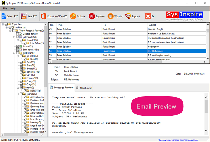Click the archive.pst file icon

click(x=13, y=27)
